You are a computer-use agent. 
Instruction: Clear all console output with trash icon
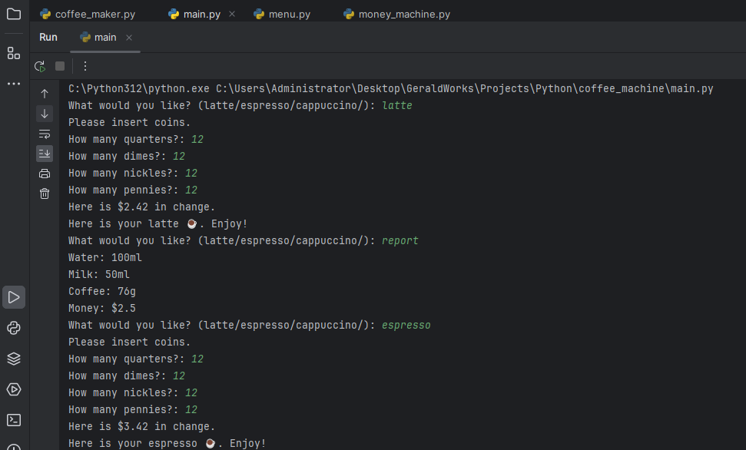click(x=45, y=194)
